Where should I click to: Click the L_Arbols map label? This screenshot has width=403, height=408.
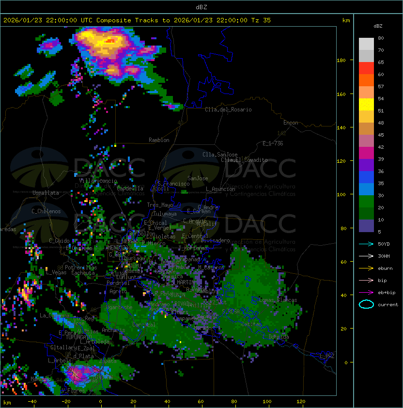[60, 361]
